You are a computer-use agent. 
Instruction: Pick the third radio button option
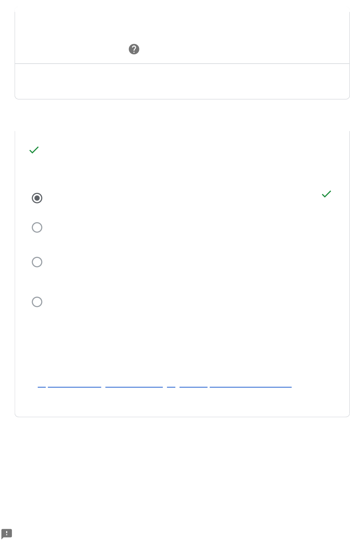(37, 262)
